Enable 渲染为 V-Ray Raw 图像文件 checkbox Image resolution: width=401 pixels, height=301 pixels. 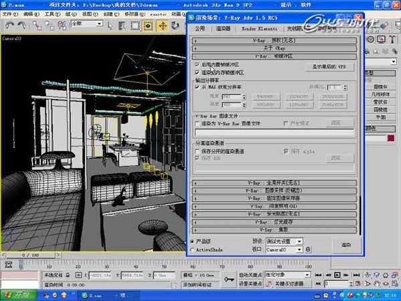[x=197, y=123]
